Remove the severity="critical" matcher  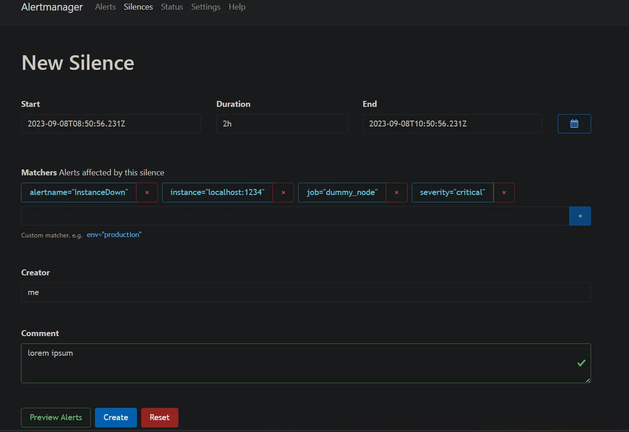(x=504, y=192)
